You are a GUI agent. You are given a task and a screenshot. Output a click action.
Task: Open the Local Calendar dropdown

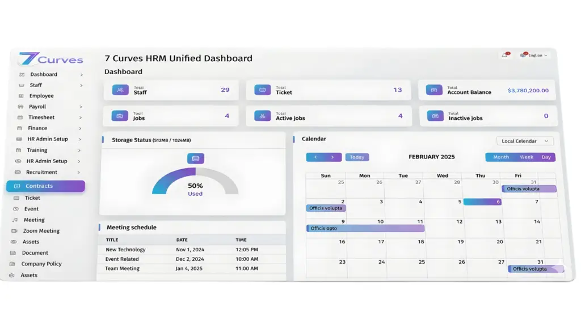[525, 141]
